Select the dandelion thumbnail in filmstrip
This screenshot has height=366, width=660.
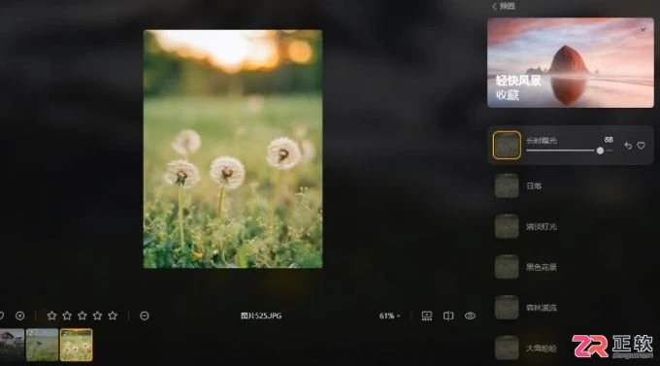[76, 345]
